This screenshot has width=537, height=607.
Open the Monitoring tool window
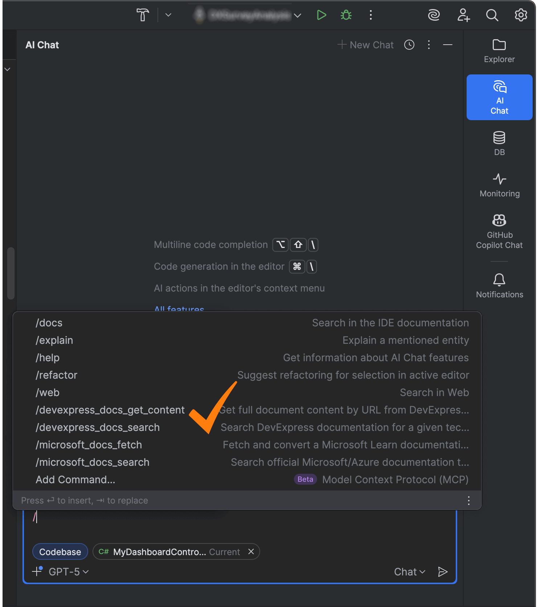coord(500,186)
